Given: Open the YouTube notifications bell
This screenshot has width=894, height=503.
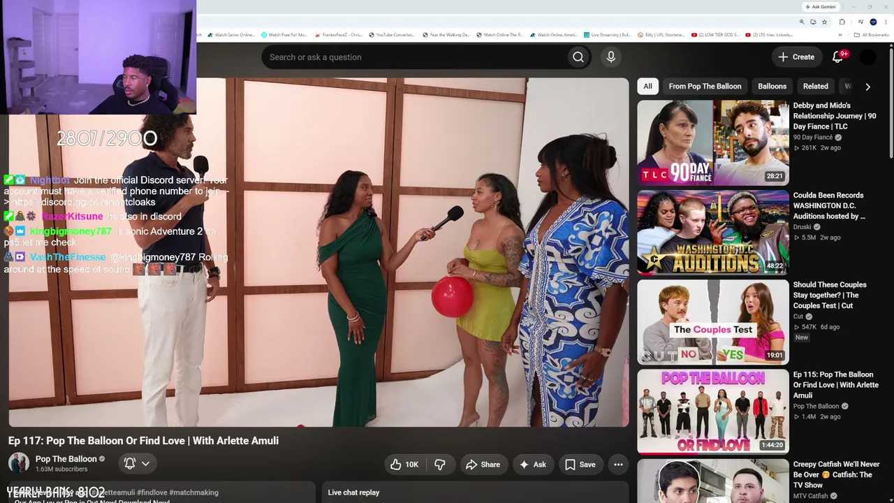Looking at the screenshot, I should (x=838, y=57).
